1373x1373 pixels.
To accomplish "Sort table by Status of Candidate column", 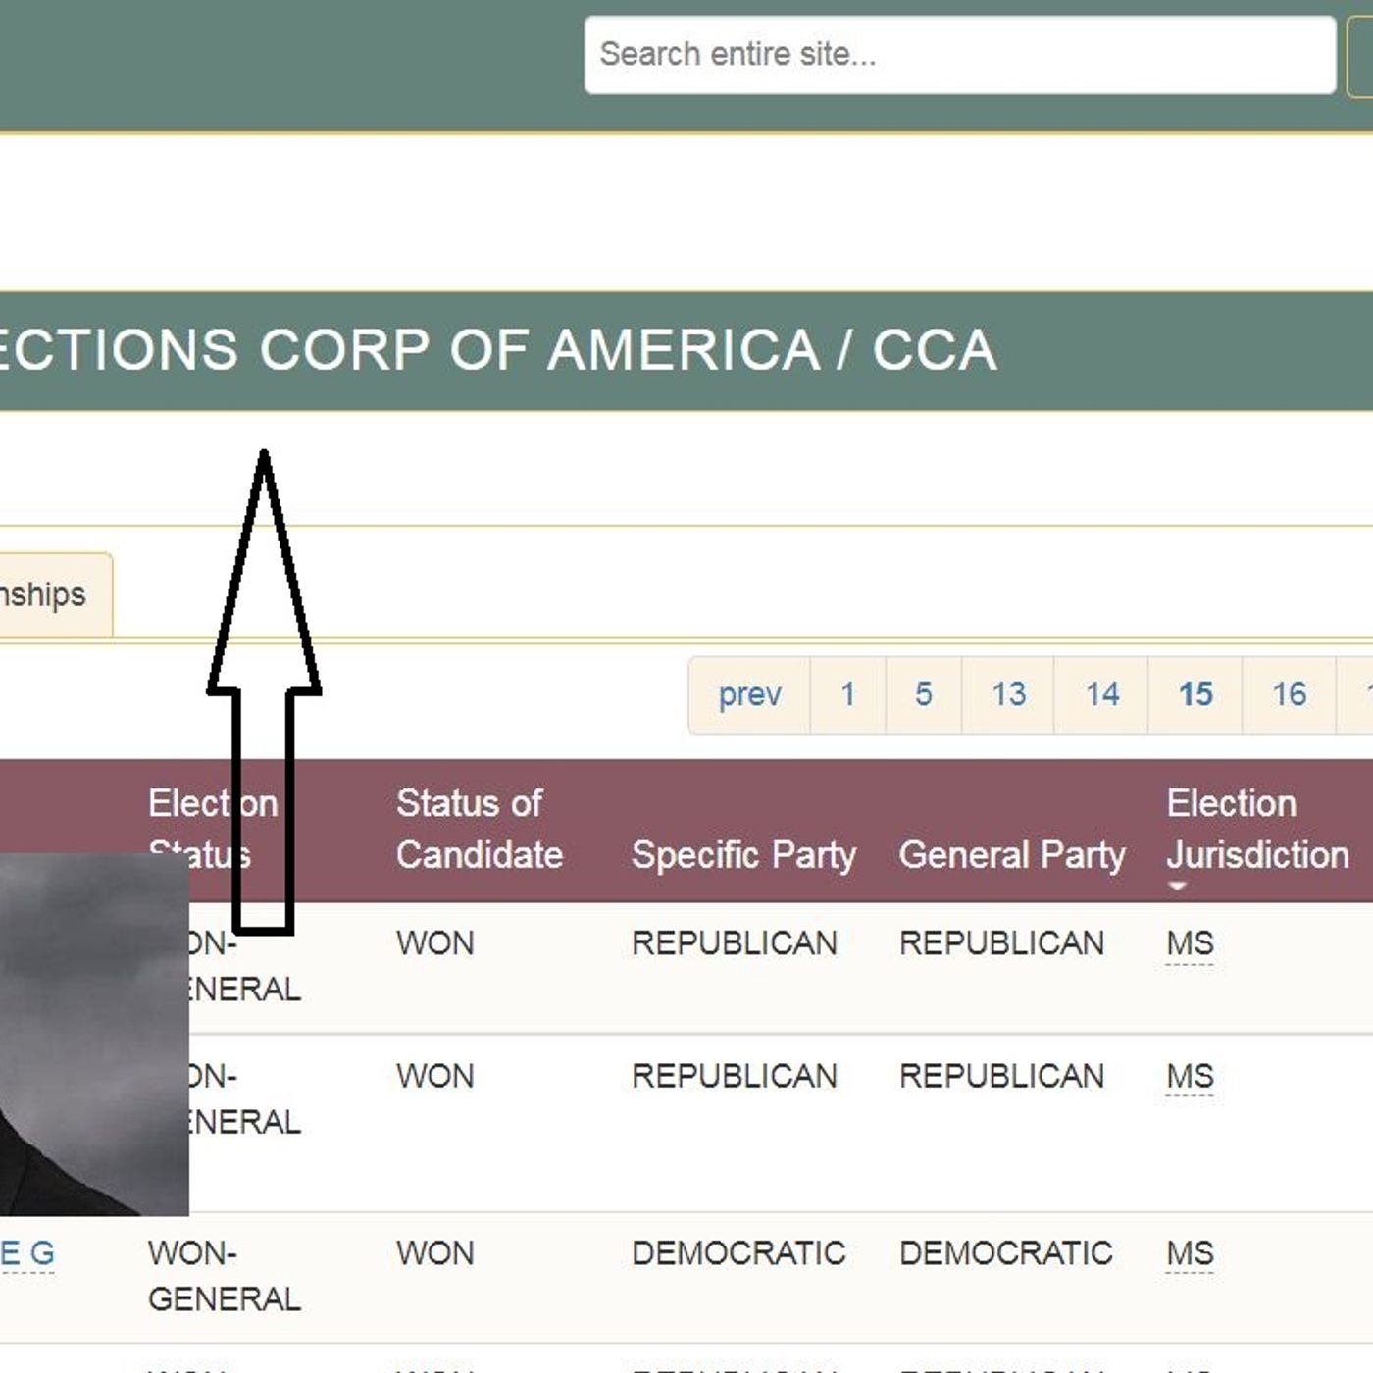I will point(479,829).
